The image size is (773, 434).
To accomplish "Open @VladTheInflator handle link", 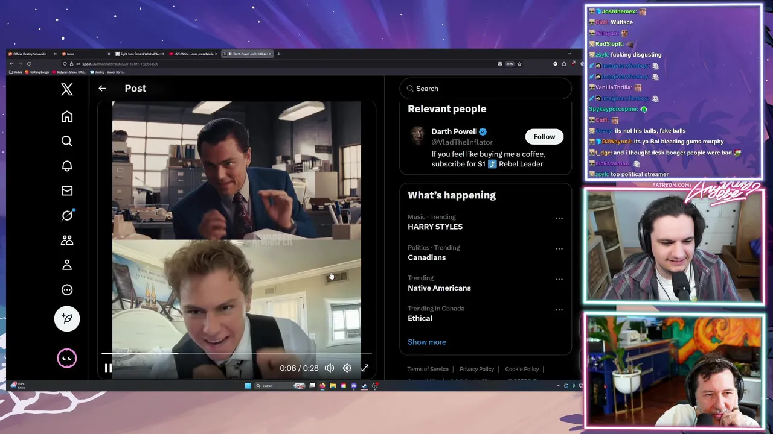I will point(462,142).
